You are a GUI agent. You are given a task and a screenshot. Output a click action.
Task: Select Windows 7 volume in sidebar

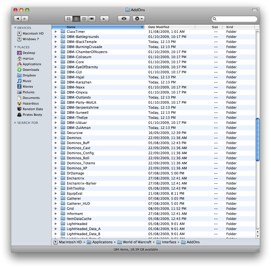tap(28, 39)
